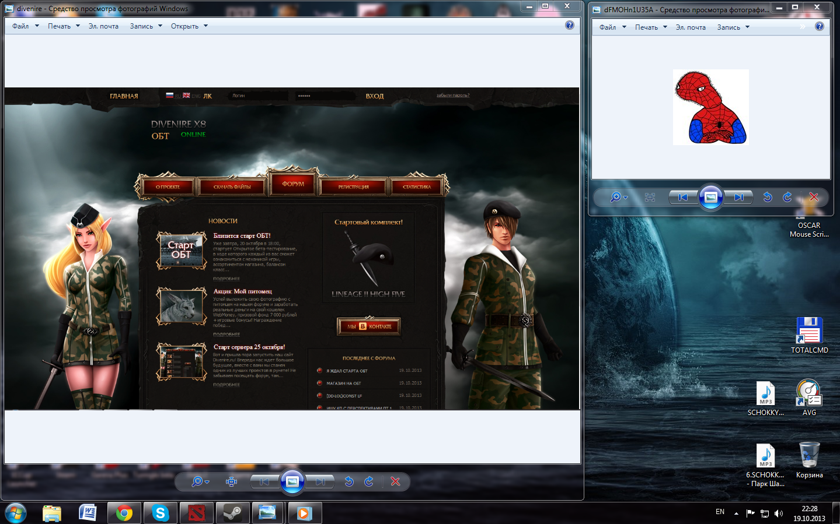Select the TOTALCMD desktop shortcut
This screenshot has width=840, height=524.
coord(810,335)
